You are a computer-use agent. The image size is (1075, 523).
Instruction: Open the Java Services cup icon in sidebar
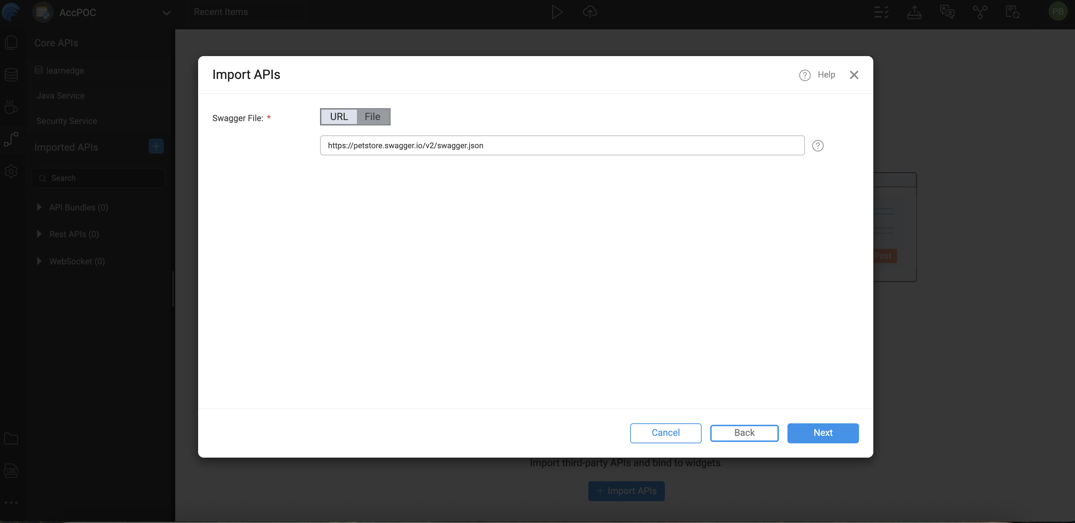tap(11, 107)
